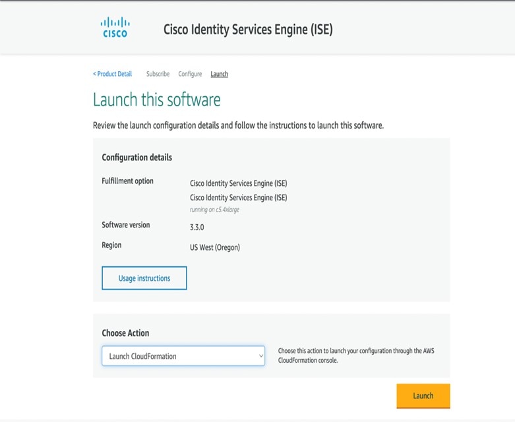The height and width of the screenshot is (422, 515).
Task: Click the orange Launch button
Action: (x=423, y=396)
